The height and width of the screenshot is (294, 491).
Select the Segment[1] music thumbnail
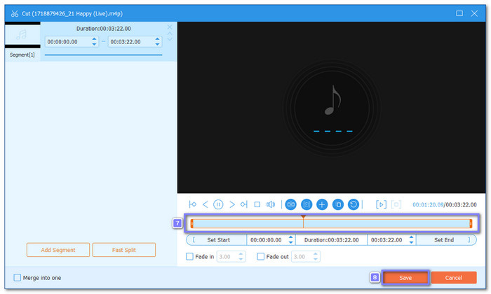(x=22, y=35)
